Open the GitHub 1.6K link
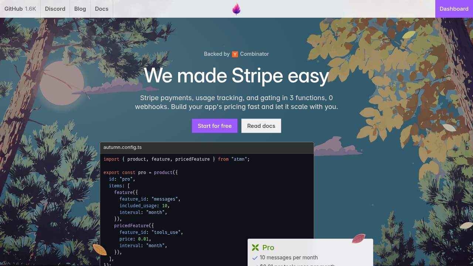This screenshot has width=473, height=266. coord(20,9)
